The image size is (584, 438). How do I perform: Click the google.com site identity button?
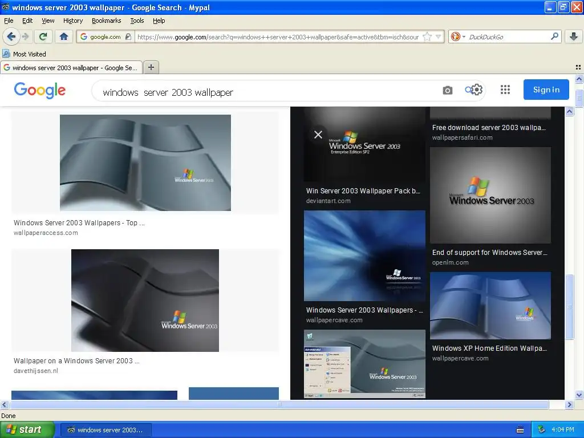(x=106, y=36)
